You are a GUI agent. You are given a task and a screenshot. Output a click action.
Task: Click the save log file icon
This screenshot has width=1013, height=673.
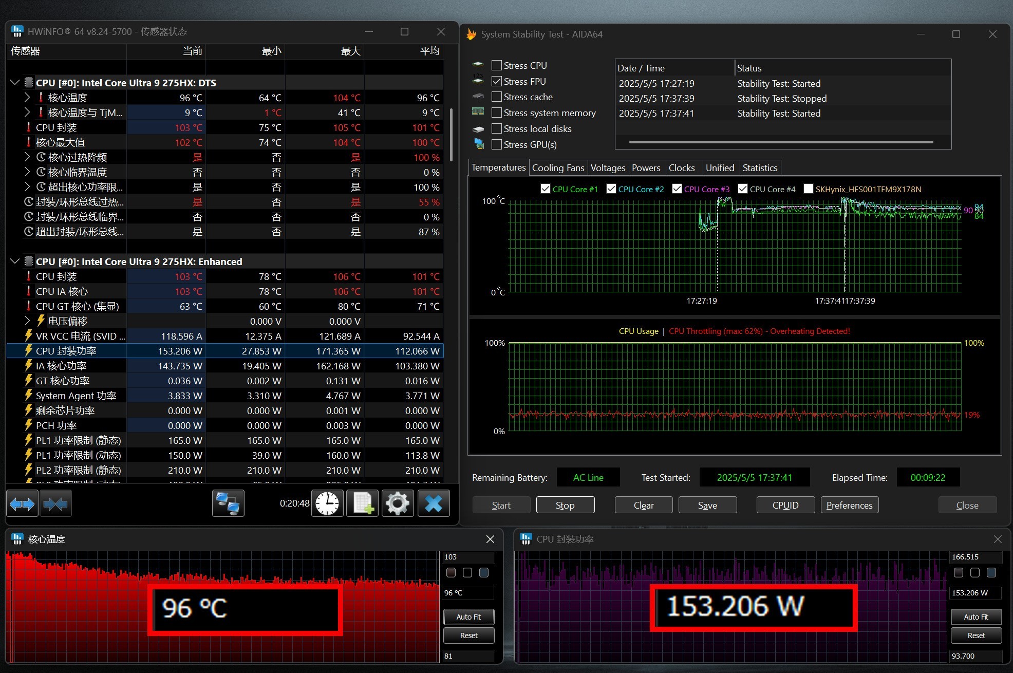pos(363,504)
